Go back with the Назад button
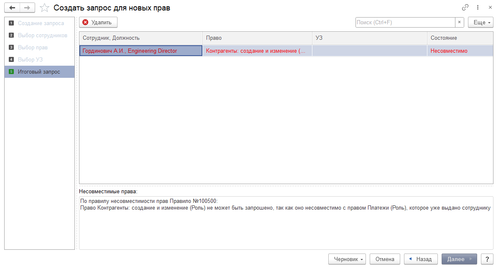 pyautogui.click(x=421, y=259)
